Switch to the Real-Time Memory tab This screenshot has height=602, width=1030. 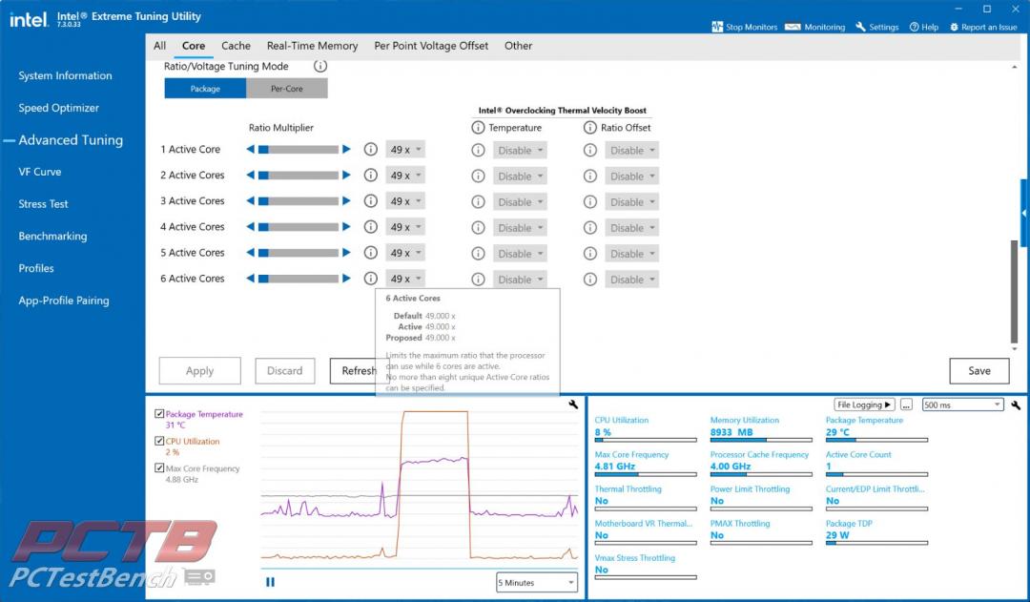tap(312, 46)
